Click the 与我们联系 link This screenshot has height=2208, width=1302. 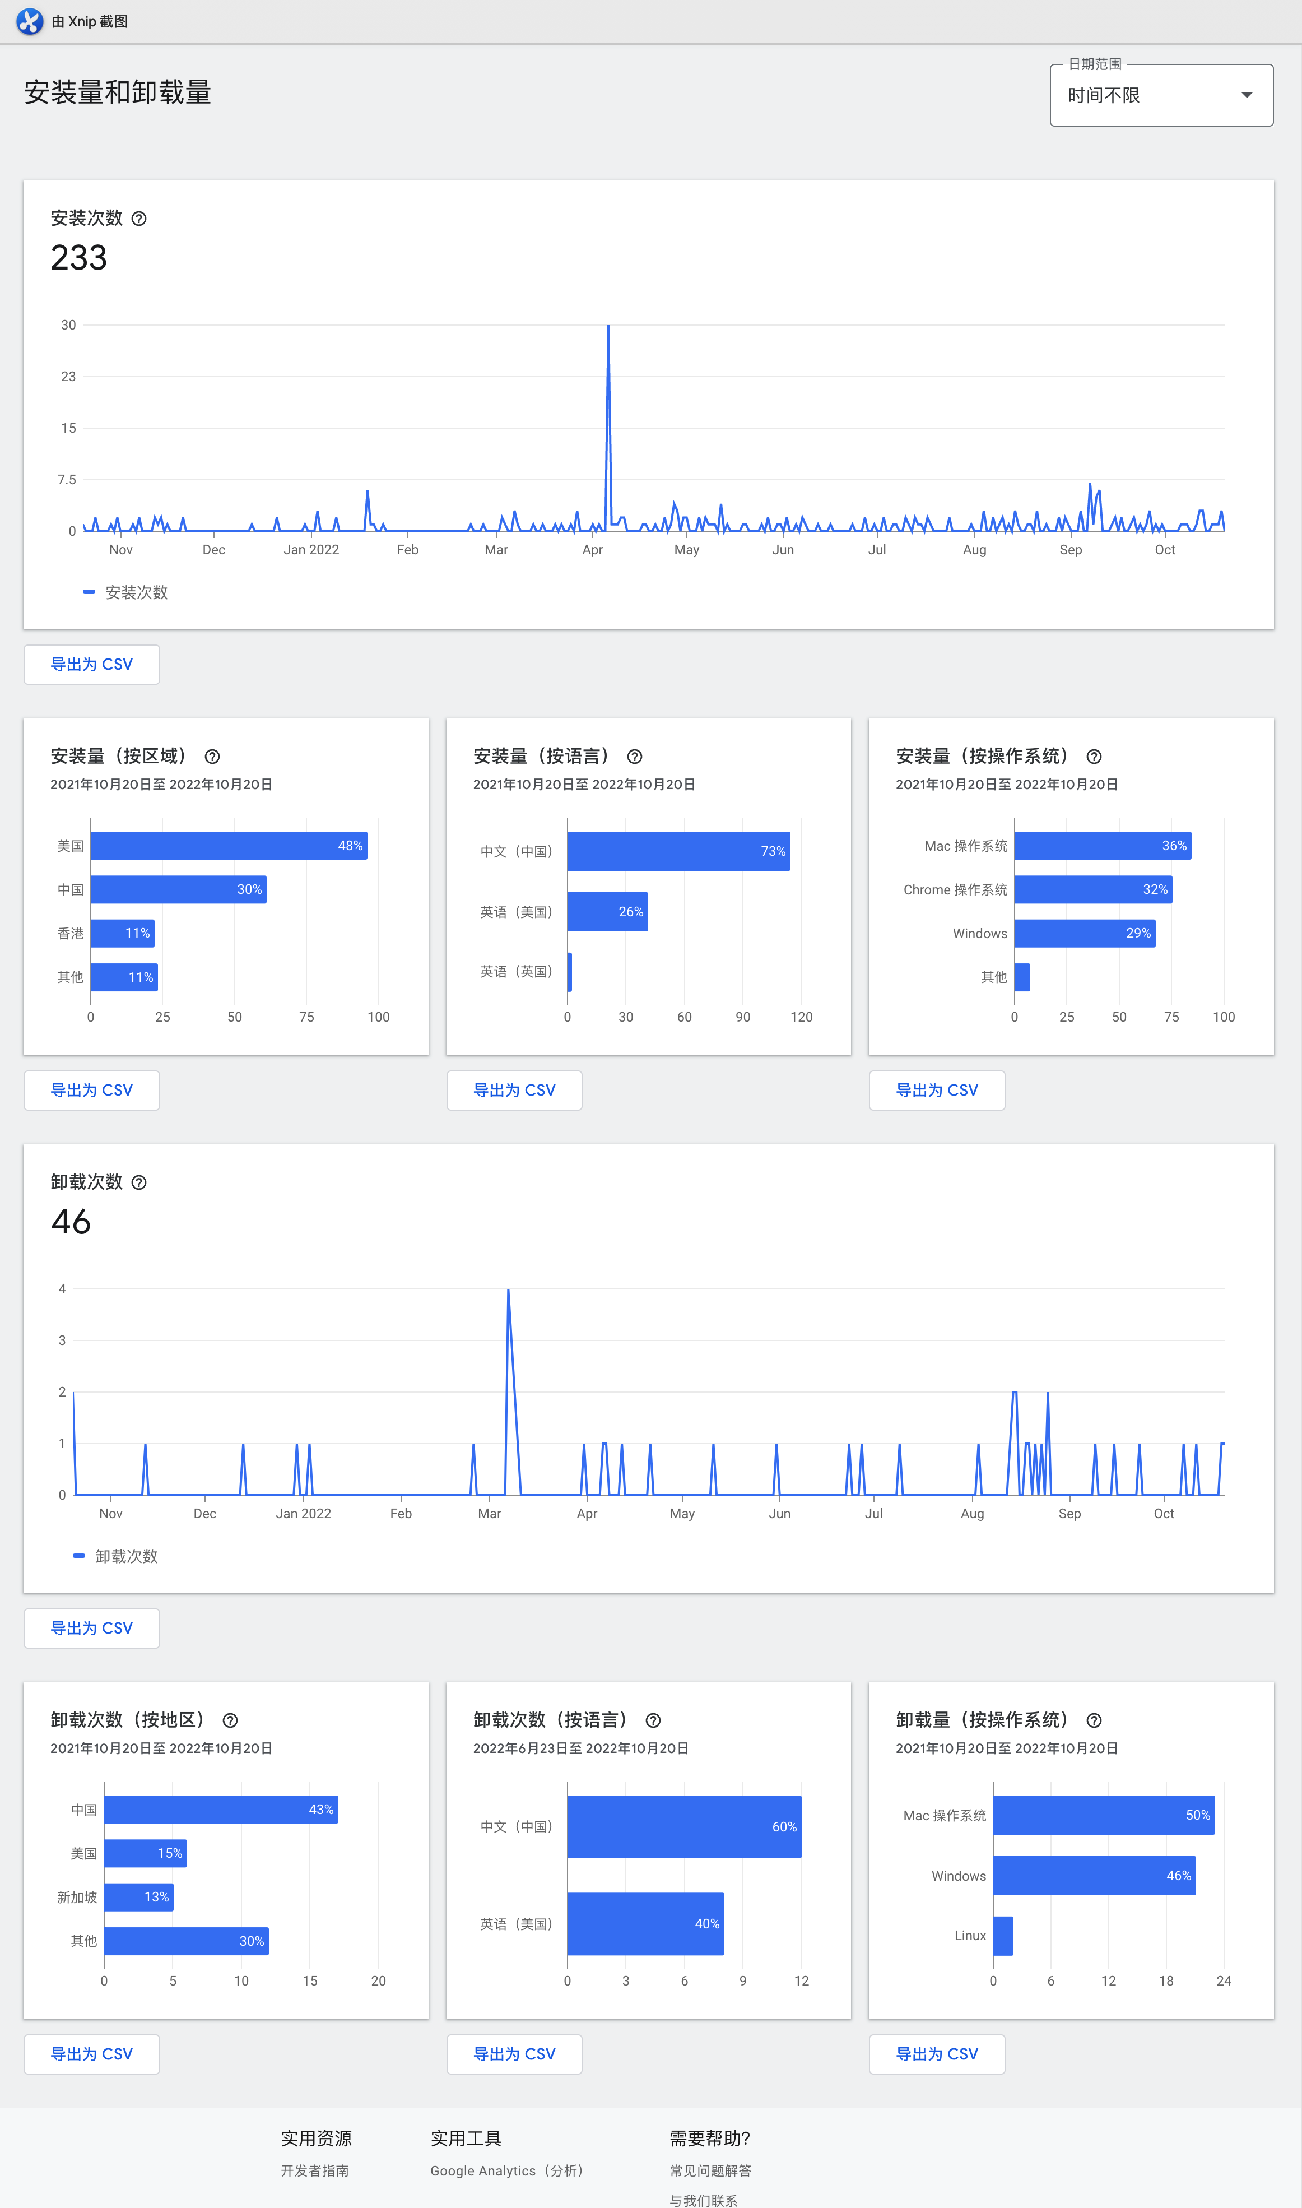tap(704, 2200)
